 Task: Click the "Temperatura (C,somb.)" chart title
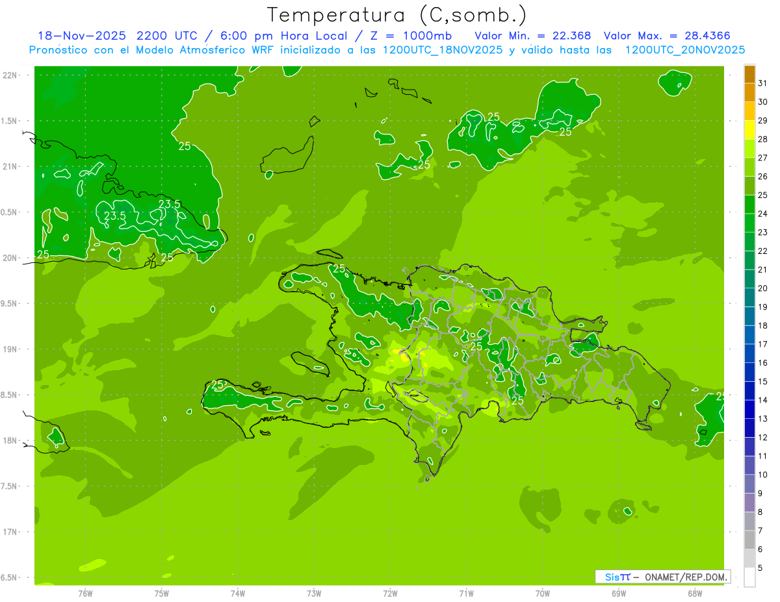(x=396, y=15)
